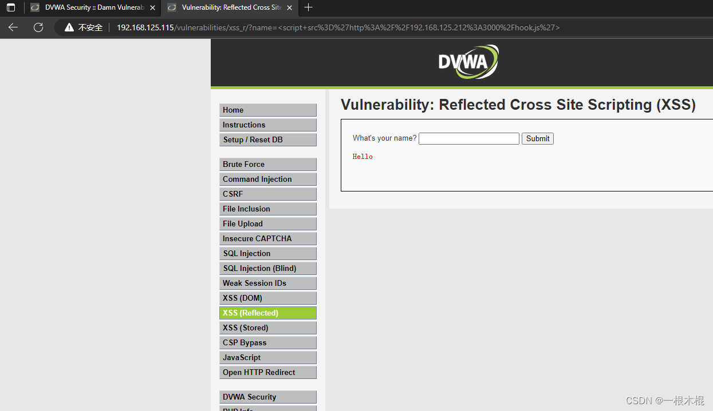Image resolution: width=713 pixels, height=411 pixels.
Task: Click the browser back arrow
Action: tap(13, 27)
